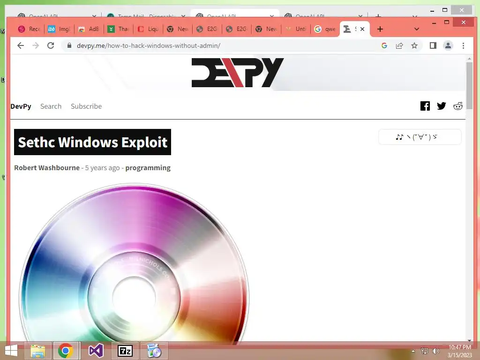This screenshot has width=480, height=360.
Task: Open the Subscribe nav link
Action: tap(86, 106)
